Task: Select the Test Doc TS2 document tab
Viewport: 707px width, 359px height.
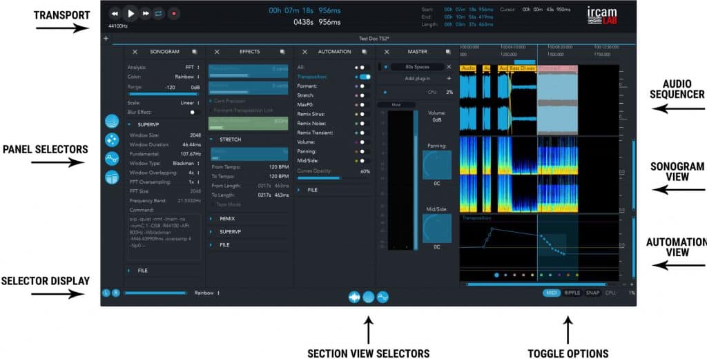Action: pyautogui.click(x=374, y=39)
